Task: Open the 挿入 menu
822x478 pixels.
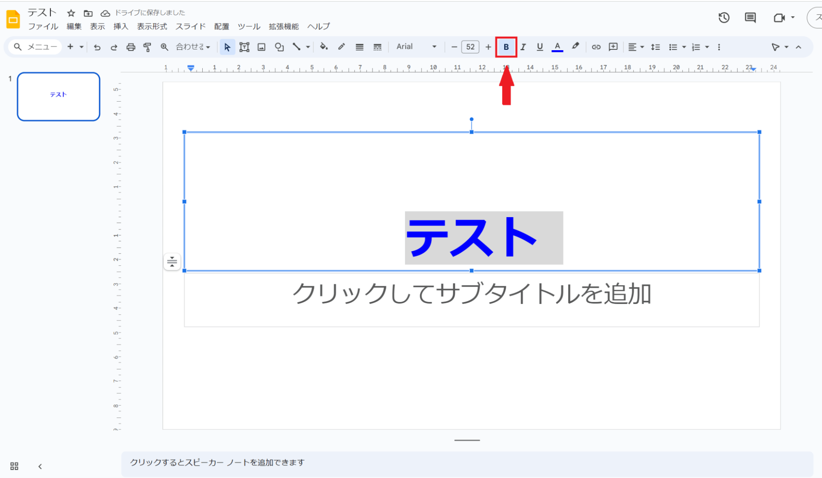Action: coord(120,26)
